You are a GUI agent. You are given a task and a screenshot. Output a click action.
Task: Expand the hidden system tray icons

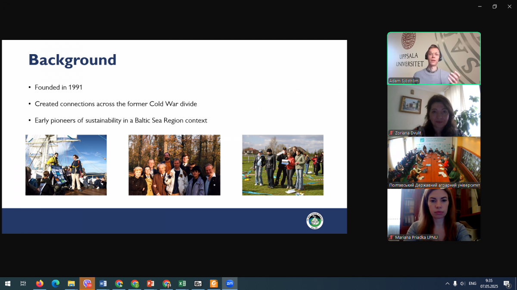click(447, 284)
